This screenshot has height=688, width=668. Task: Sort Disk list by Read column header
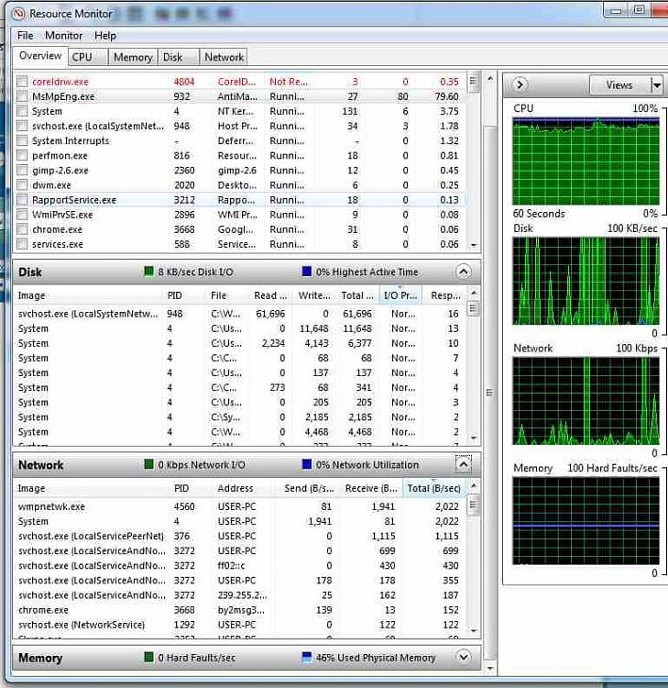click(x=270, y=295)
